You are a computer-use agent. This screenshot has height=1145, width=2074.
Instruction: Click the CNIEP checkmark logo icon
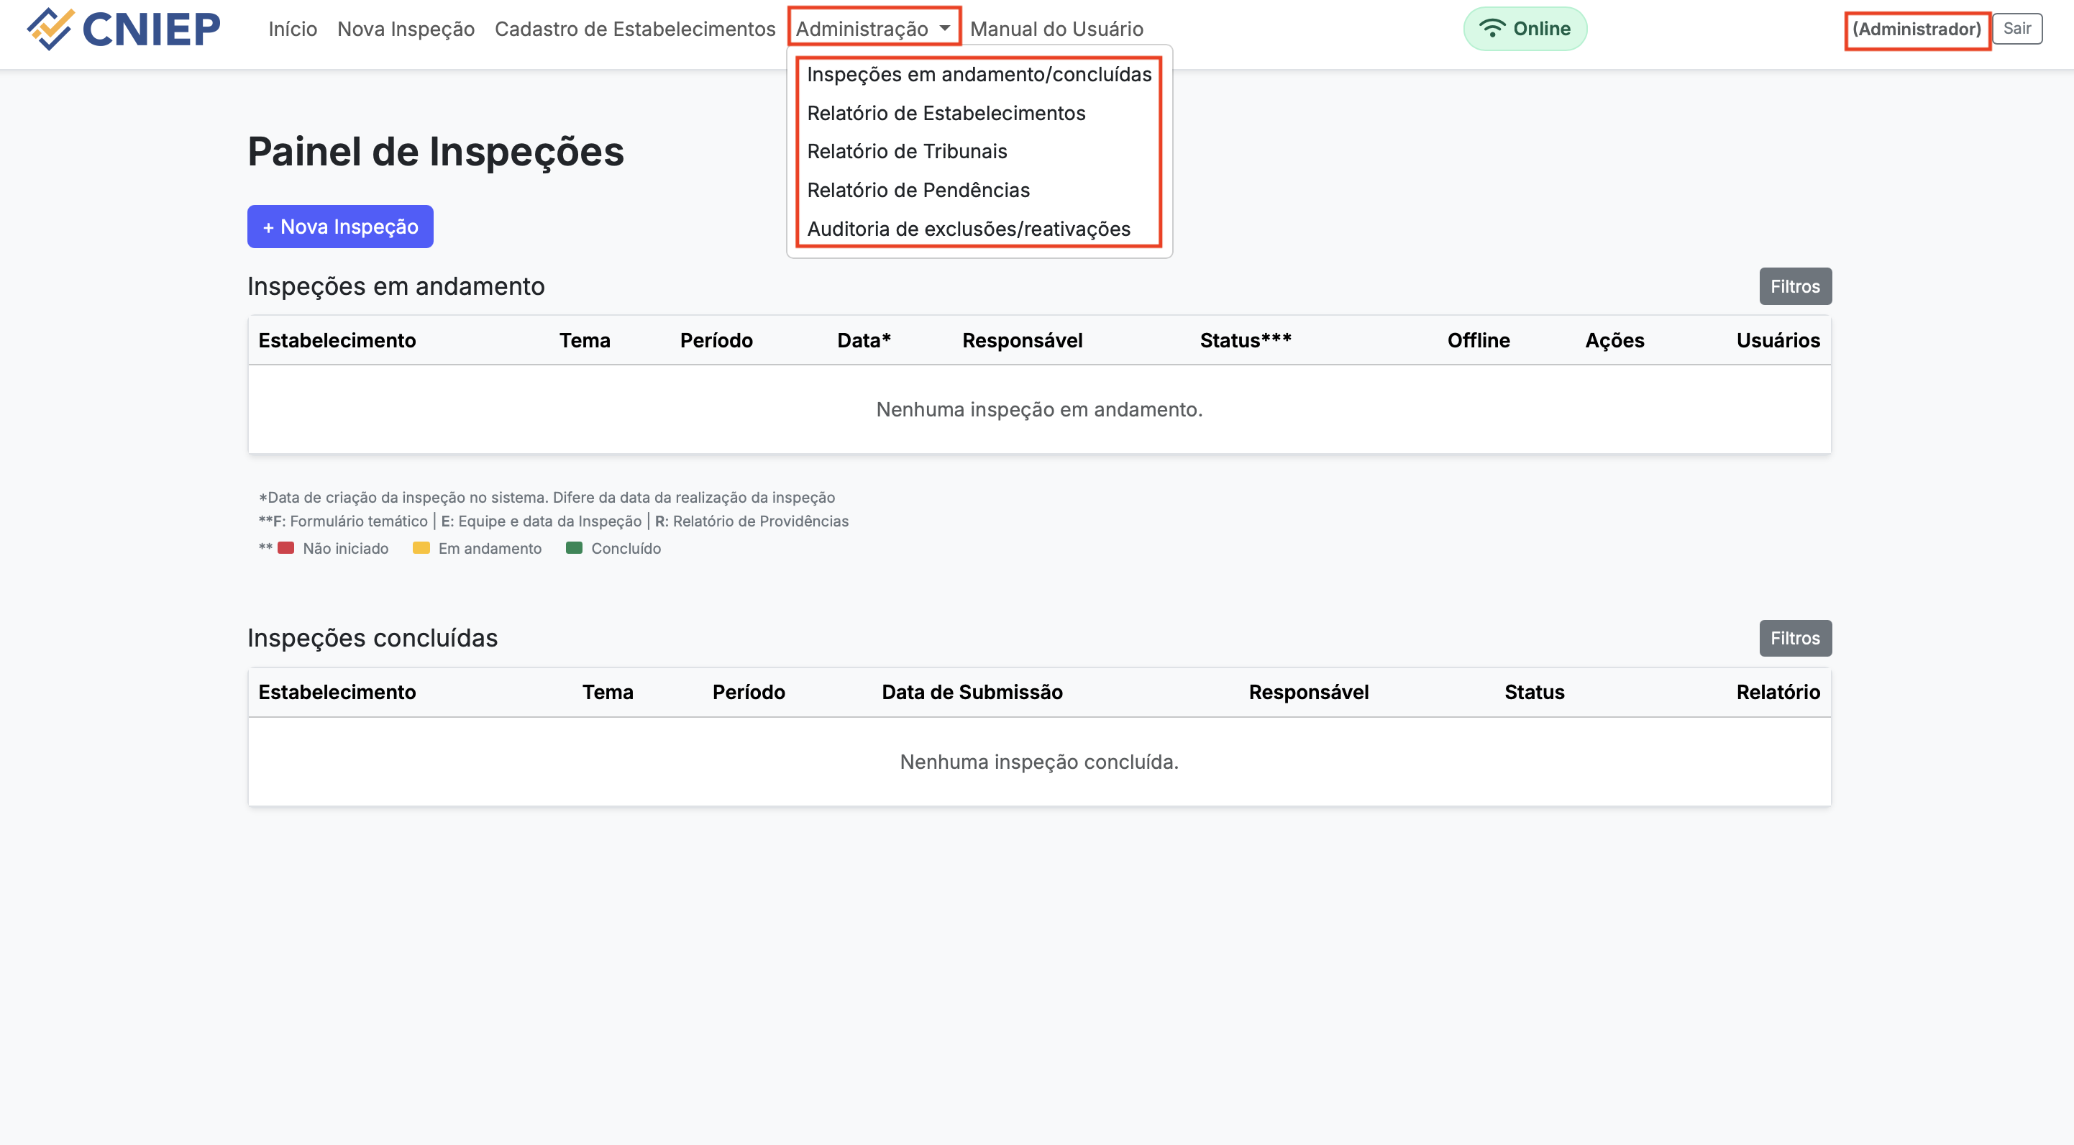click(50, 29)
